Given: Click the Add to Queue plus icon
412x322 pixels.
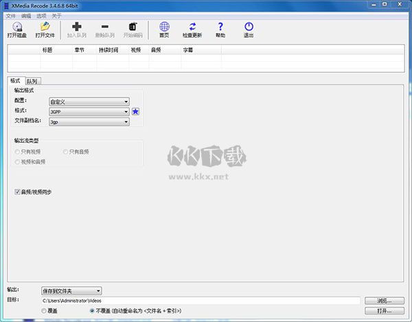Looking at the screenshot, I should (77, 27).
